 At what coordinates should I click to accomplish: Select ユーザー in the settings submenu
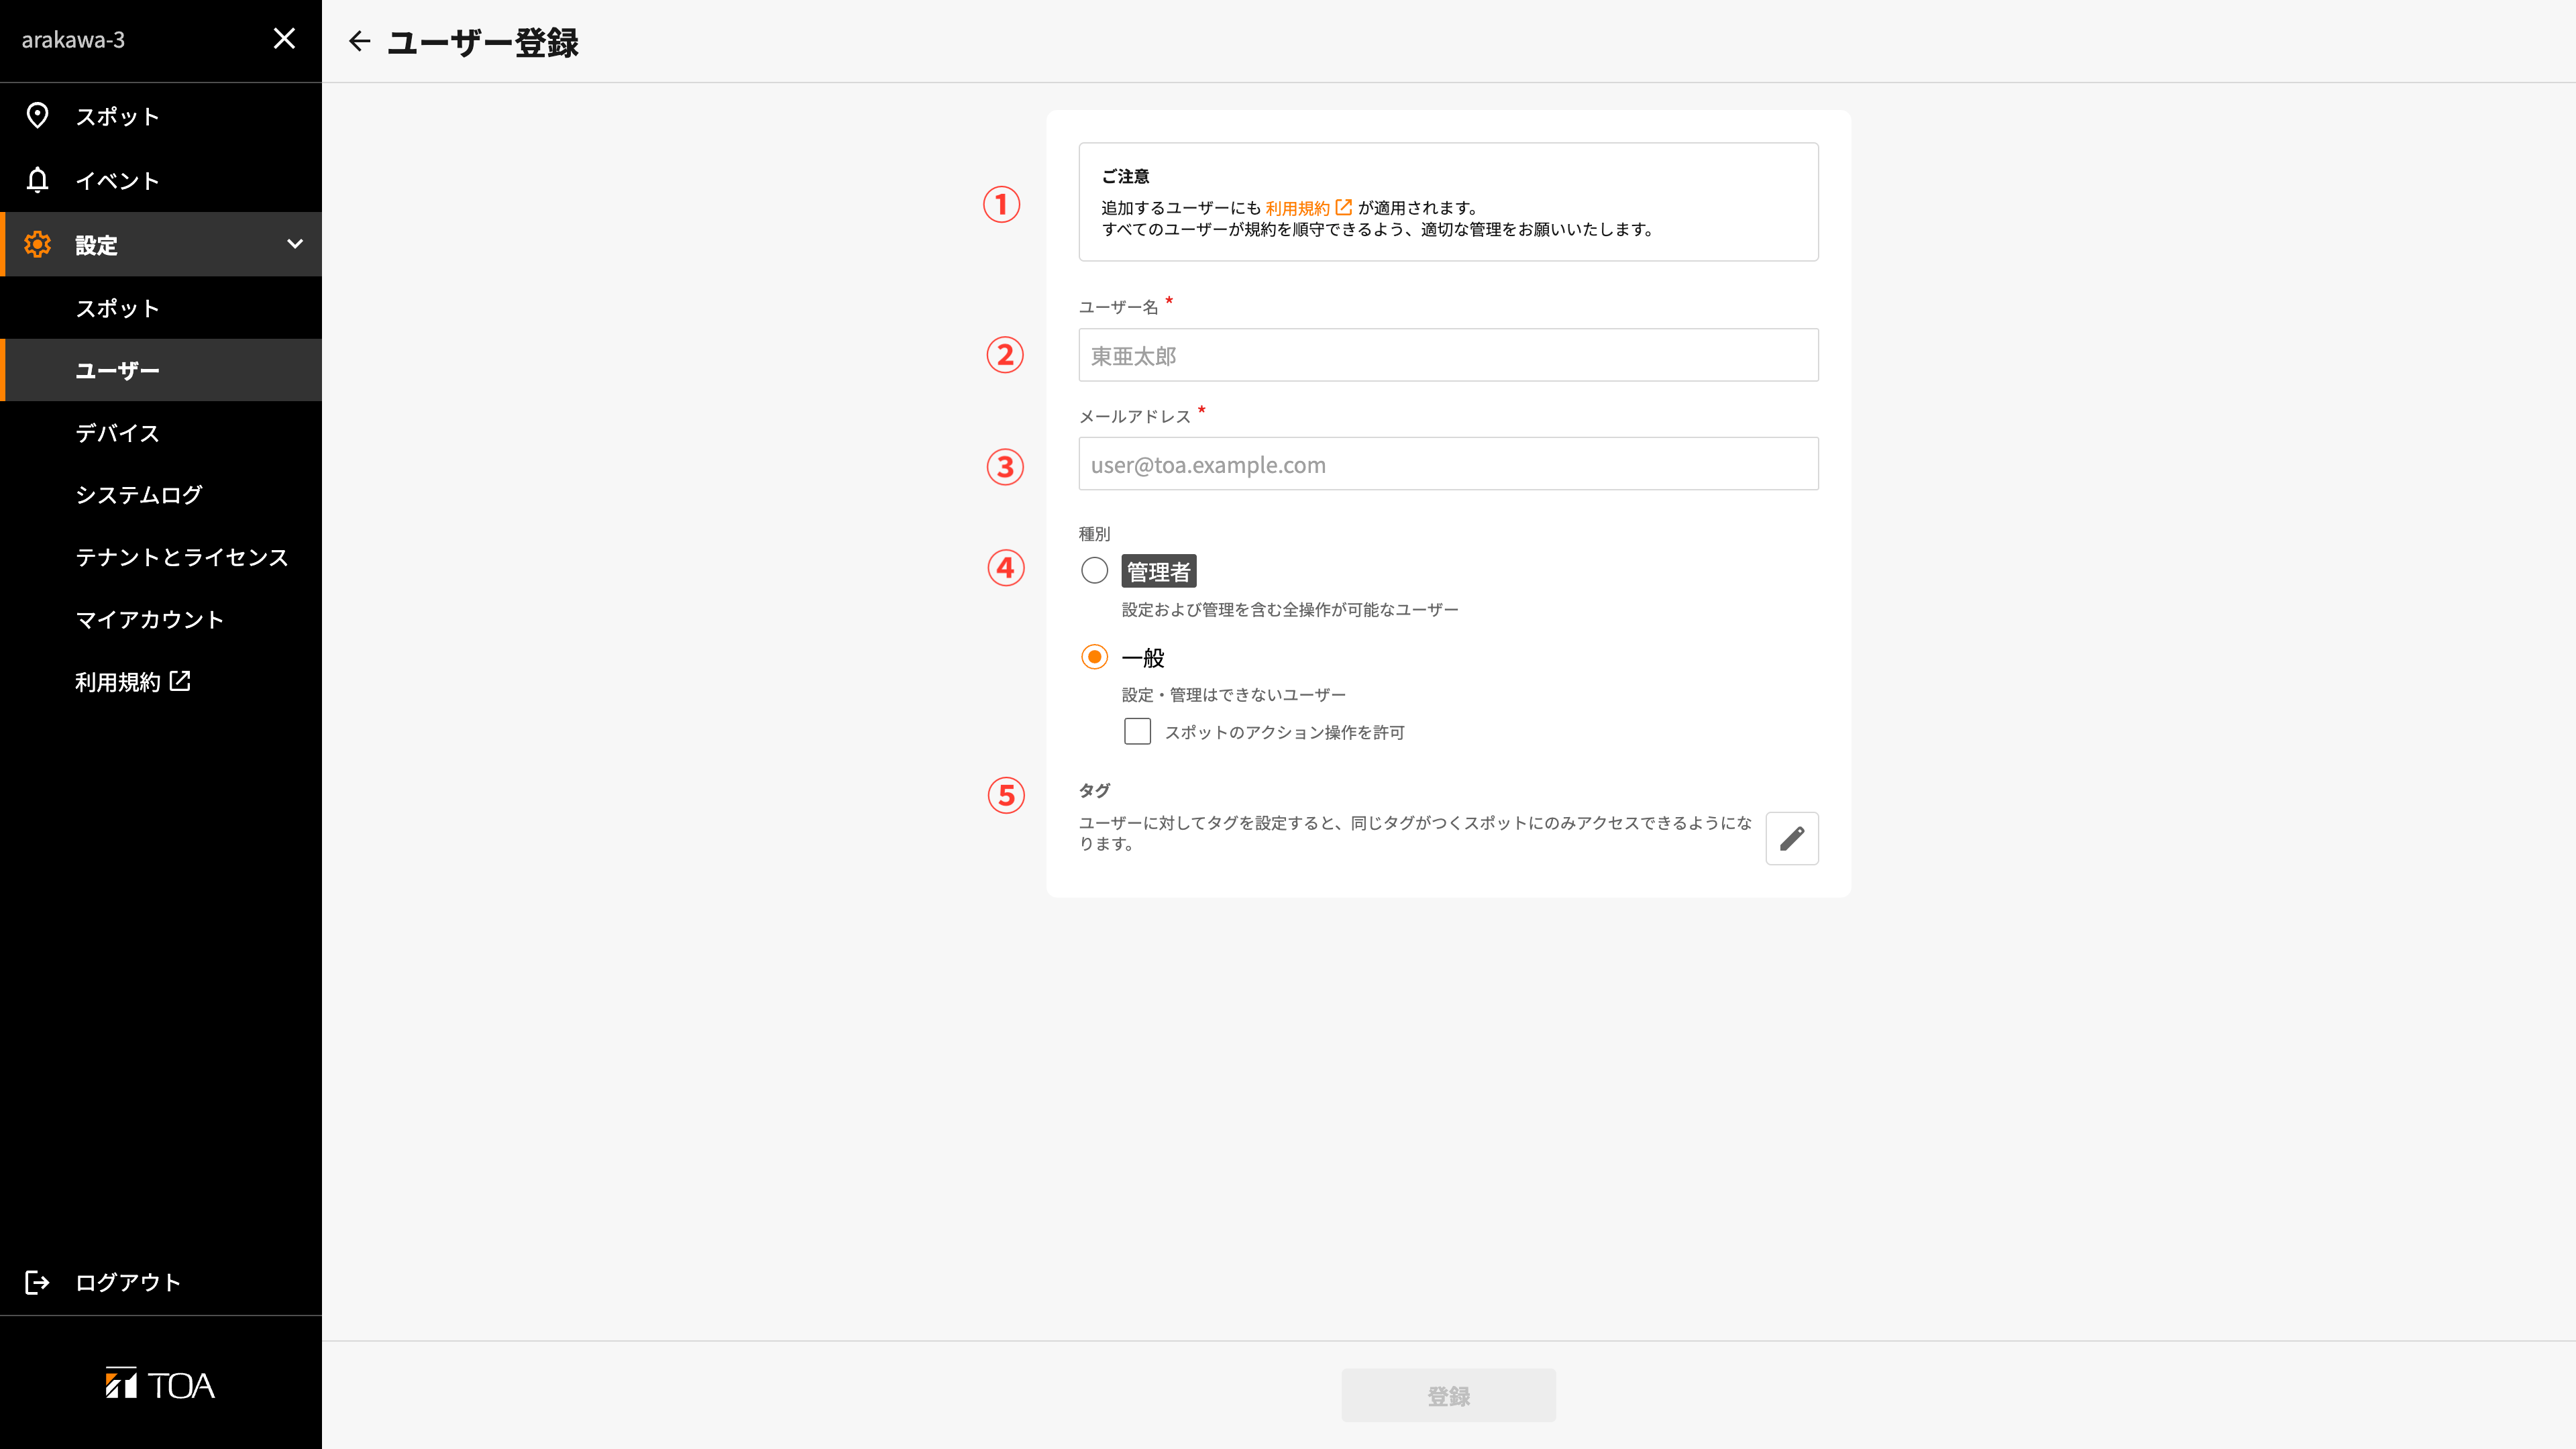pyautogui.click(x=161, y=370)
